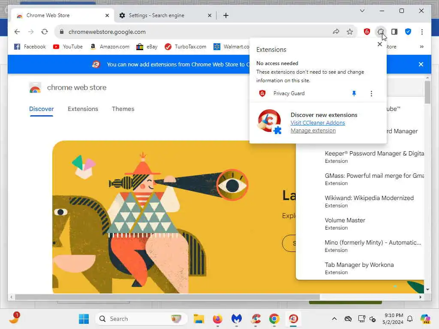Click the active CCleaner Browser taskbar icon
Viewport: 439px width, 329px height.
tap(293, 319)
